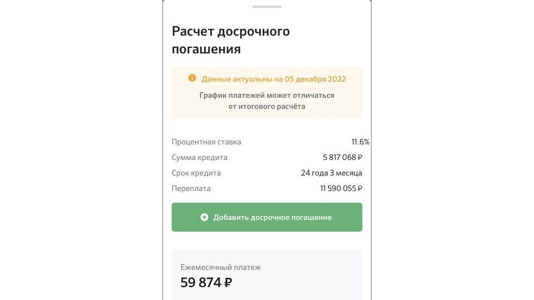Image resolution: width=534 pixels, height=300 pixels.
Task: Click the 5 817 068 ₽ loan amount
Action: [x=342, y=158]
